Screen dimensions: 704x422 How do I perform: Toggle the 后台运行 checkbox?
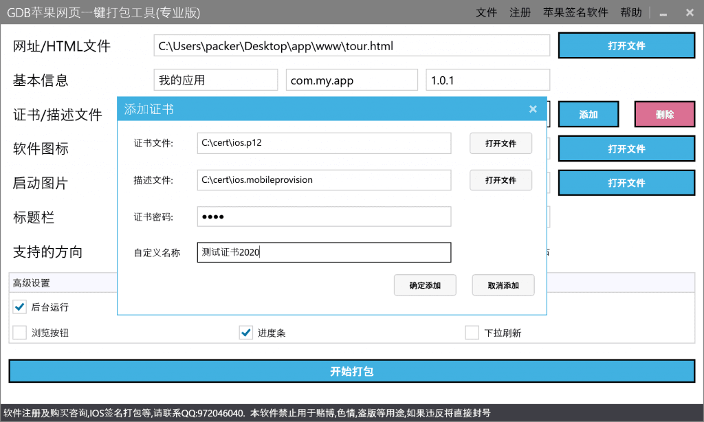pyautogui.click(x=20, y=307)
